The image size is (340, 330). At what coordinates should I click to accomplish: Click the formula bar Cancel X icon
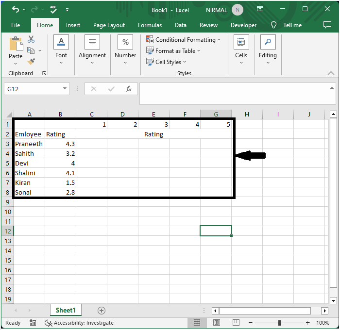[x=94, y=89]
